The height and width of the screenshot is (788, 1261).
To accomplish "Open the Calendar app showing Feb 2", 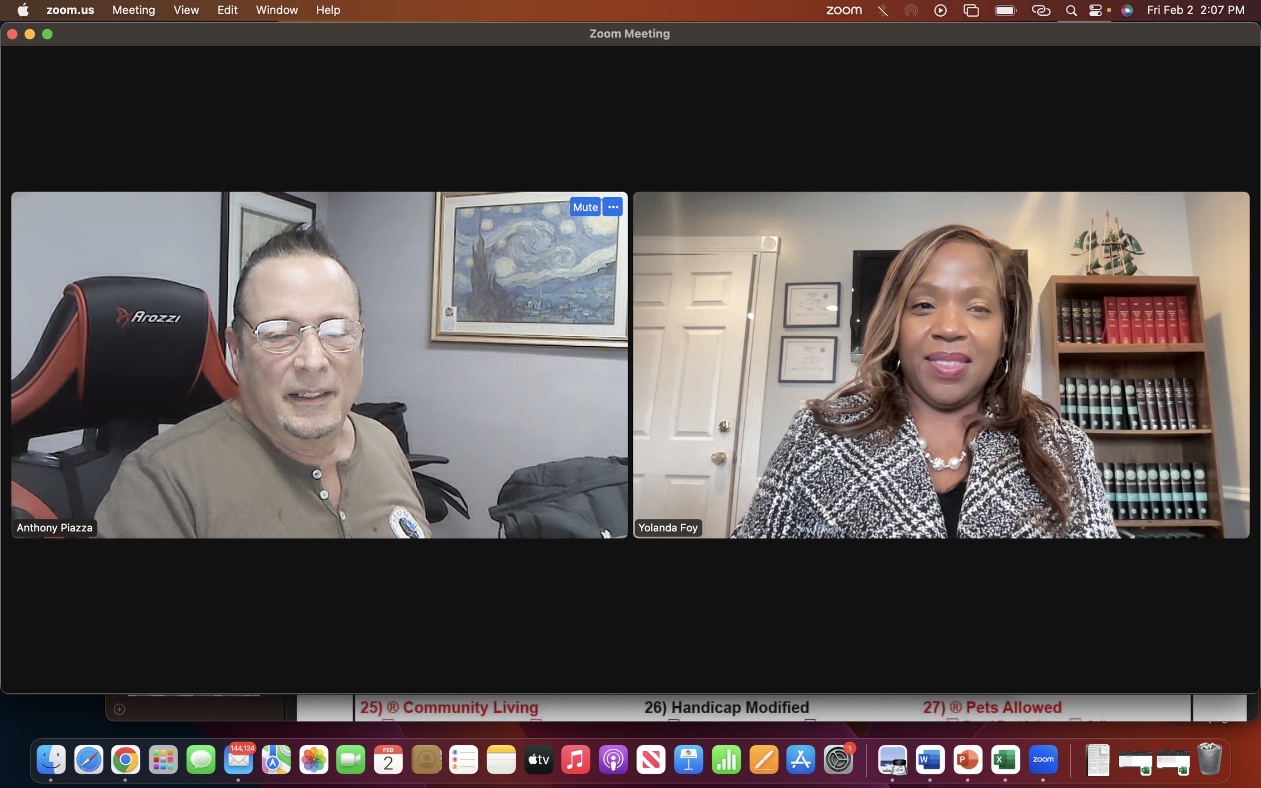I will coord(388,760).
